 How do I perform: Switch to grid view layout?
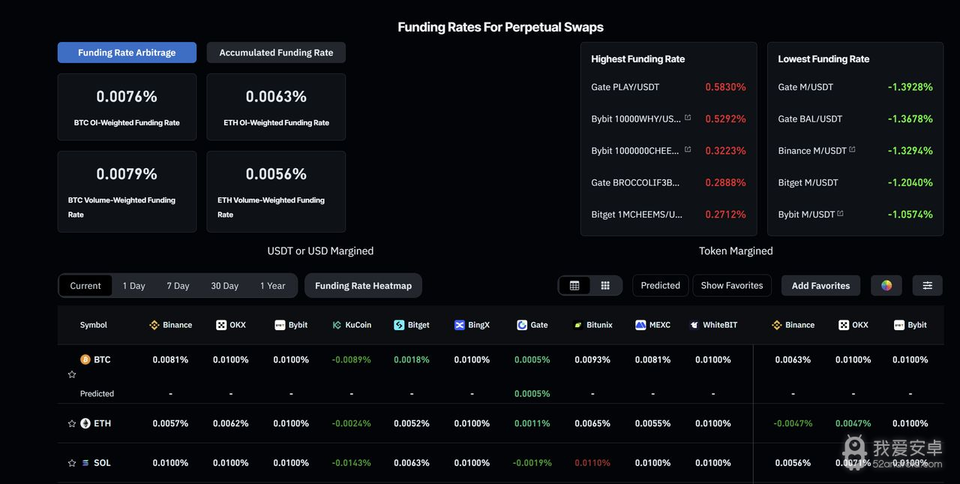(x=605, y=286)
